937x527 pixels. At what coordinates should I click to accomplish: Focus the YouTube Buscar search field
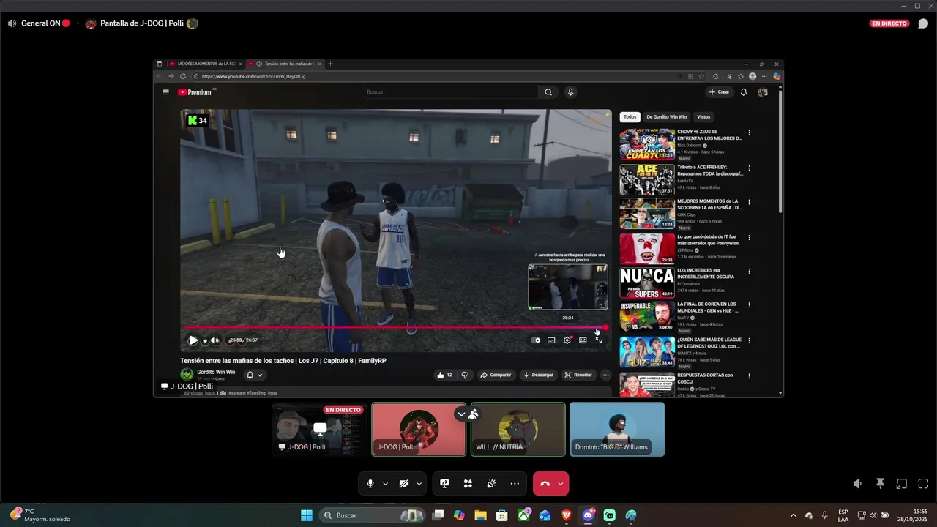[450, 92]
